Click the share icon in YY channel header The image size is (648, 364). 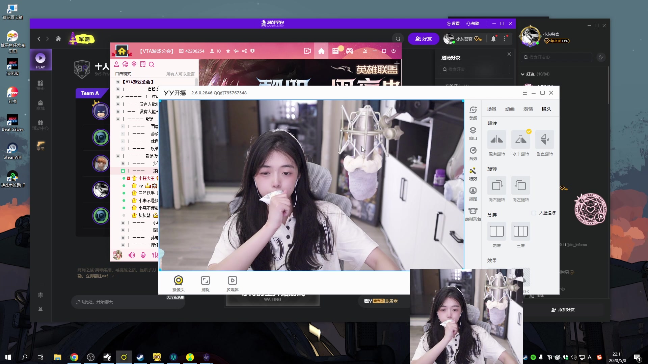tap(244, 51)
